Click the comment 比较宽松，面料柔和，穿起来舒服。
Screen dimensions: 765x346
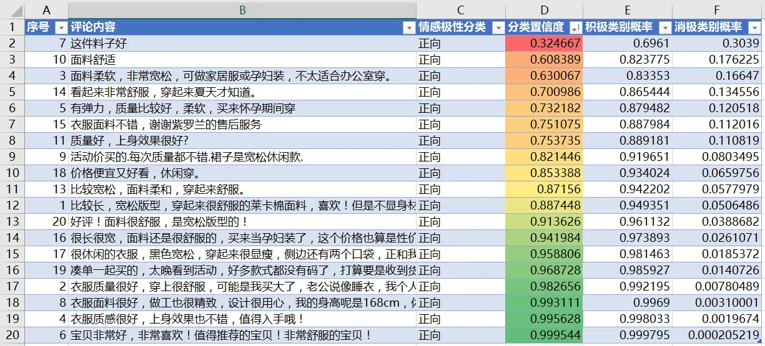coord(242,190)
